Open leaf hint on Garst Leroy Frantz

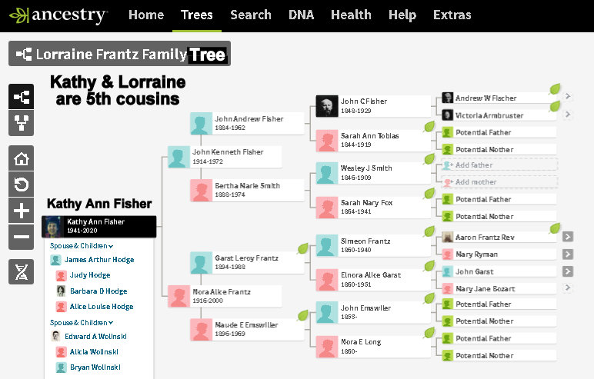(x=302, y=248)
